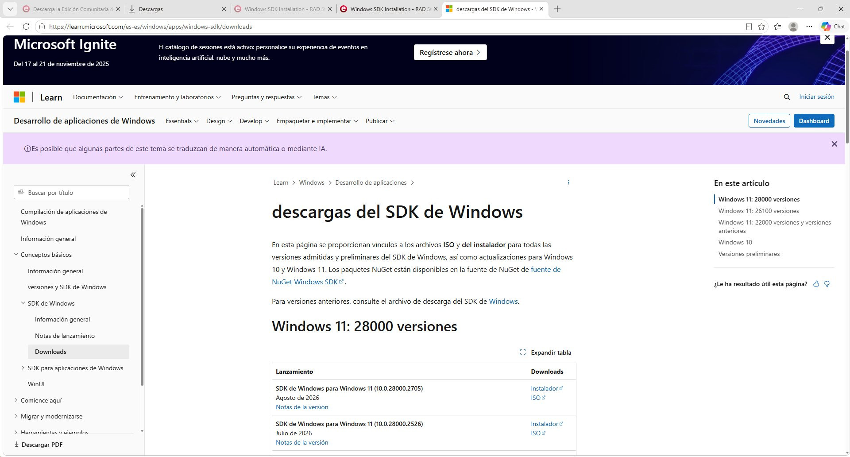Image resolution: width=850 pixels, height=457 pixels.
Task: Expand the Temas menu
Action: click(325, 97)
